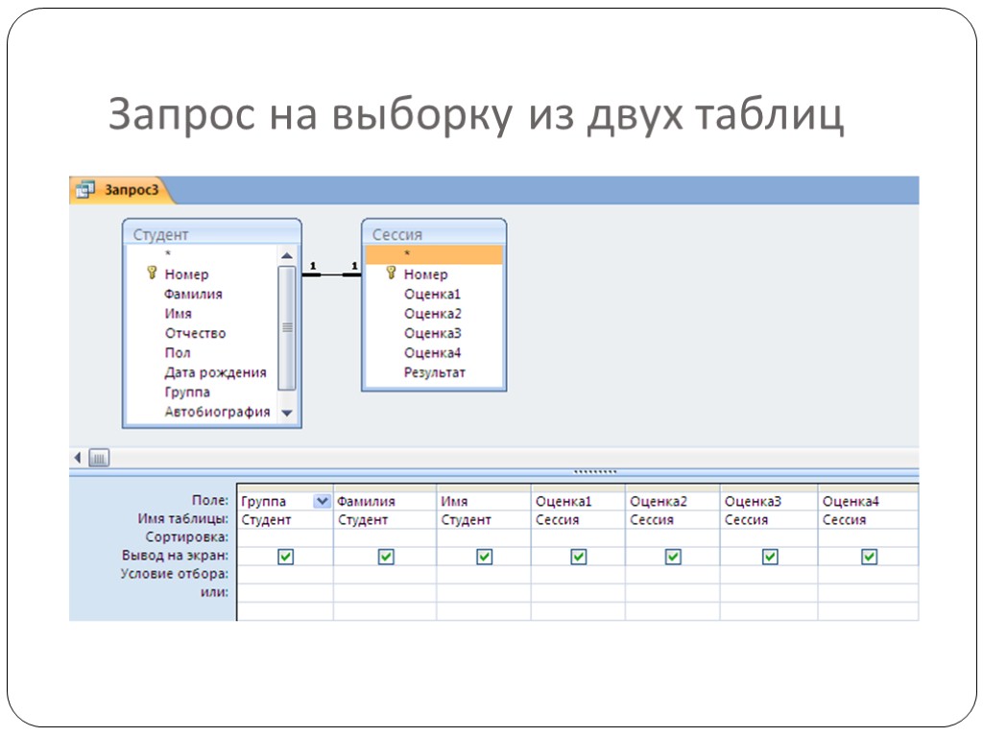Click the Студент table title bar
Image resolution: width=983 pixels, height=737 pixels.
tap(212, 234)
